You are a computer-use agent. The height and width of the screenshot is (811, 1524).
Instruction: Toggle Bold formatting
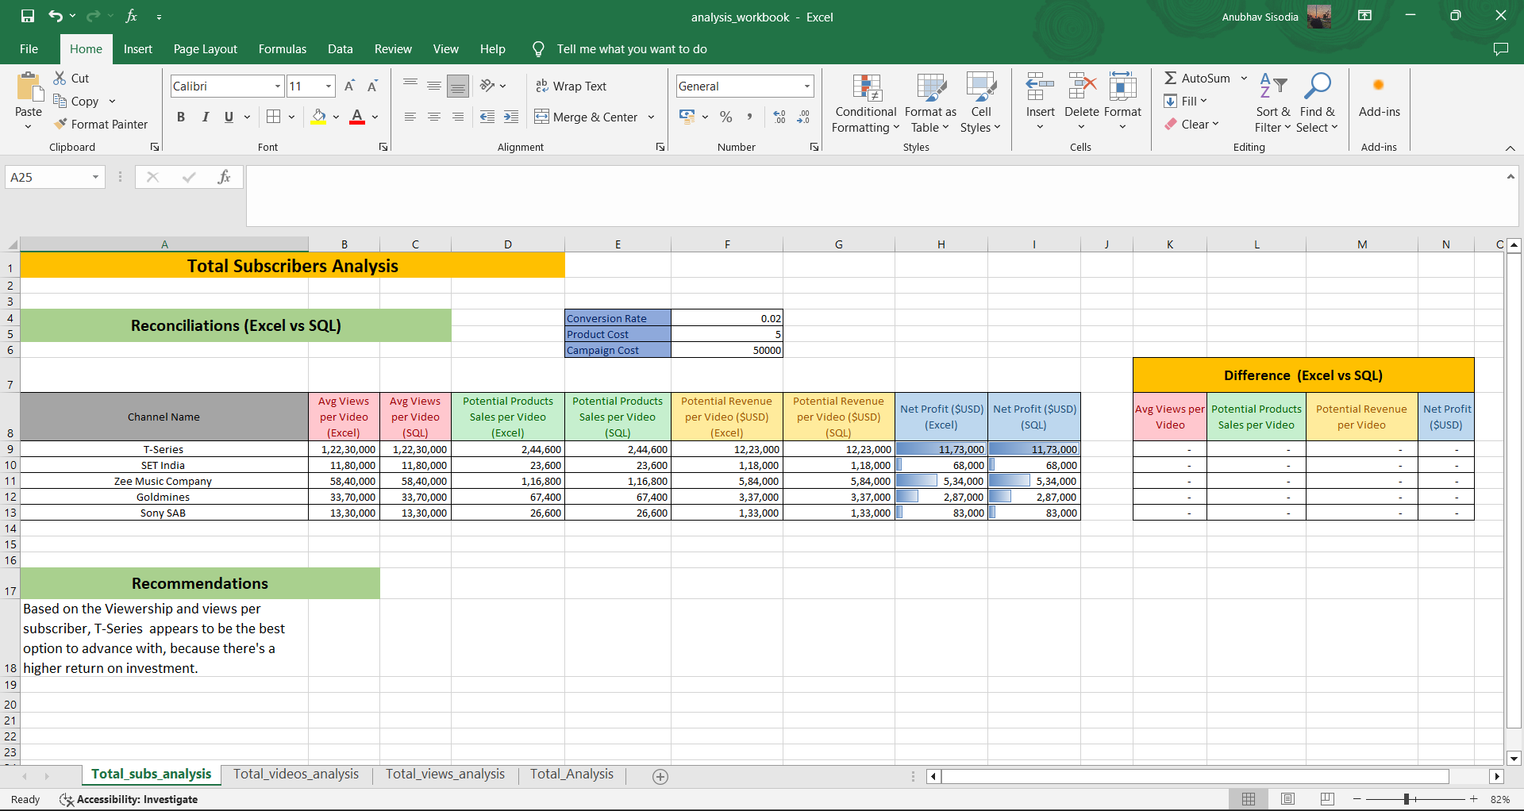click(x=181, y=117)
